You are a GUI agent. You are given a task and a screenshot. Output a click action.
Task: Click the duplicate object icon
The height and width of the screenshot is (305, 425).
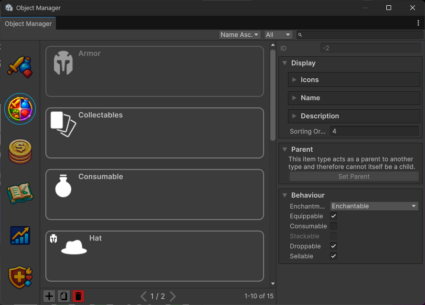pyautogui.click(x=64, y=296)
